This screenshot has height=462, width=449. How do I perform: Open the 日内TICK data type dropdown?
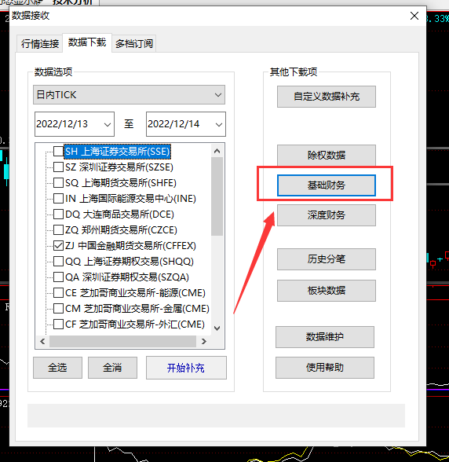[x=129, y=95]
